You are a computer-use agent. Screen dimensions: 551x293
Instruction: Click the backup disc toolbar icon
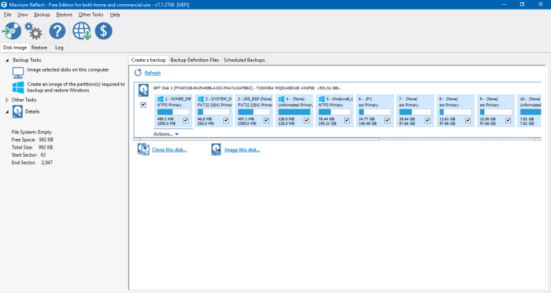coord(12,31)
